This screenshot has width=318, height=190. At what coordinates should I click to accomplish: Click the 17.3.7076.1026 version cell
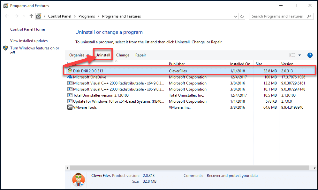pos(293,77)
